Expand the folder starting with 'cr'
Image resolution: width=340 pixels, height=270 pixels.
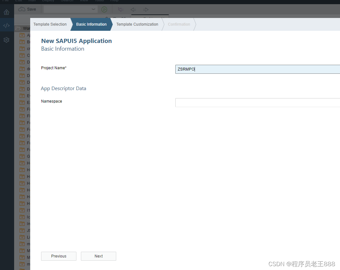[22, 48]
